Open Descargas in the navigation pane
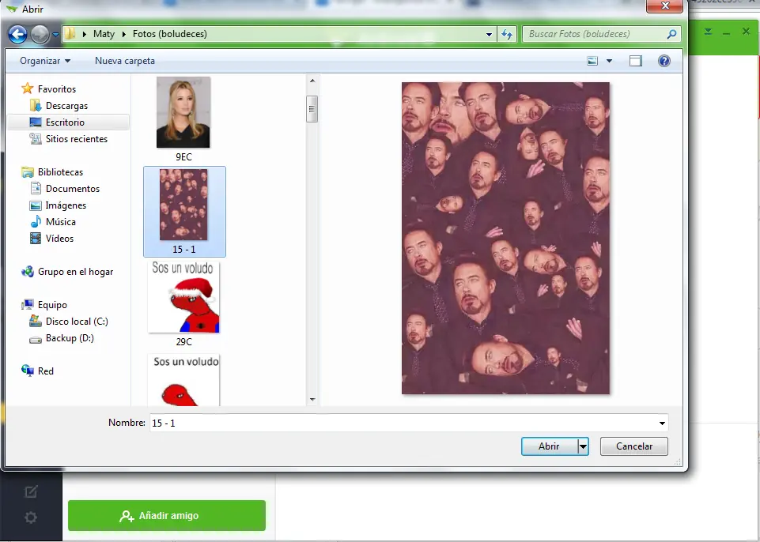Viewport: 760px width, 542px height. click(x=67, y=106)
